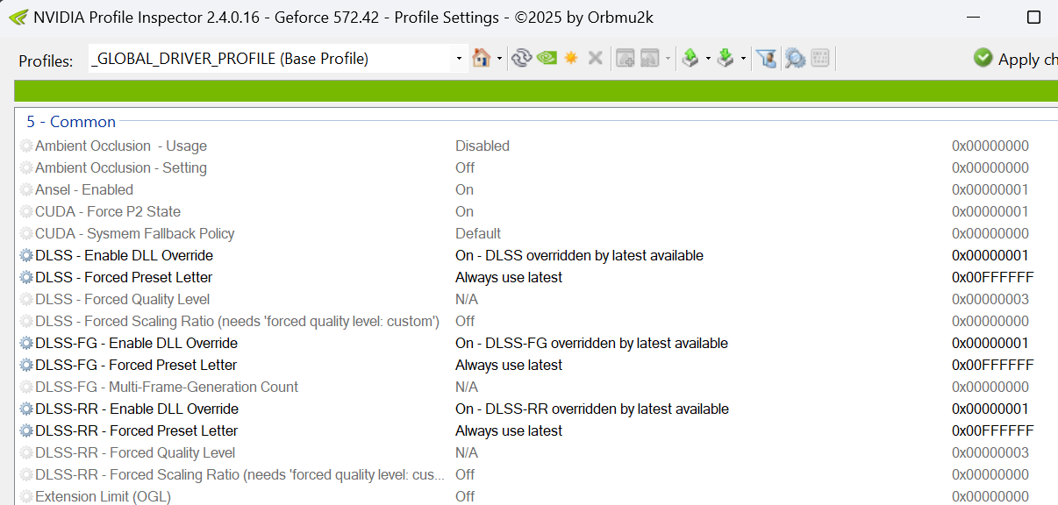Viewport: 1058px width, 505px height.
Task: Click hex 0x00FFFFFF in DLSS-RR Forced Preset row
Action: coord(992,431)
